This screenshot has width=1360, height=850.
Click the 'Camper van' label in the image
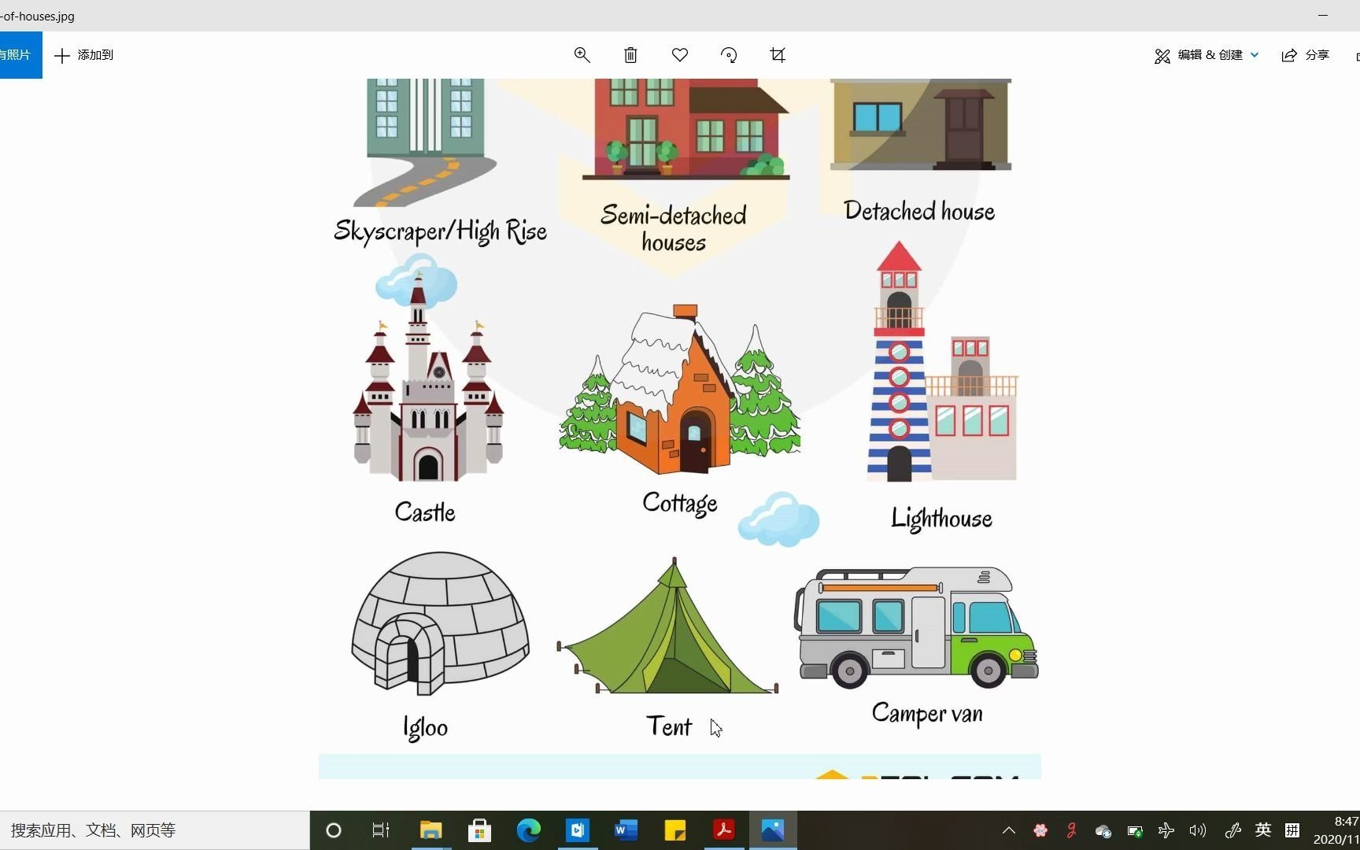tap(927, 714)
